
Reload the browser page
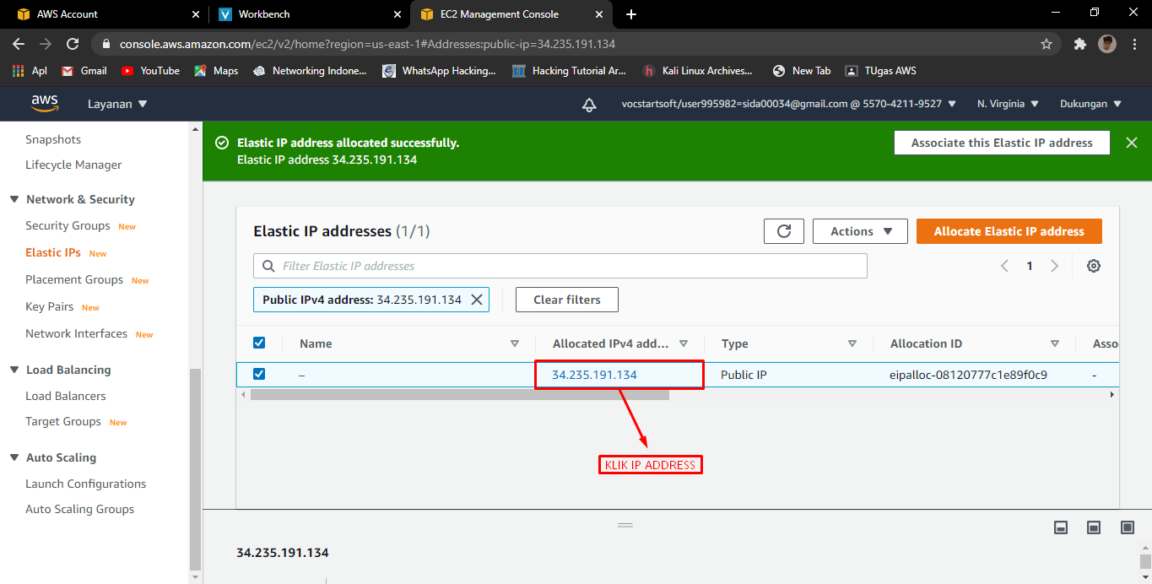73,44
